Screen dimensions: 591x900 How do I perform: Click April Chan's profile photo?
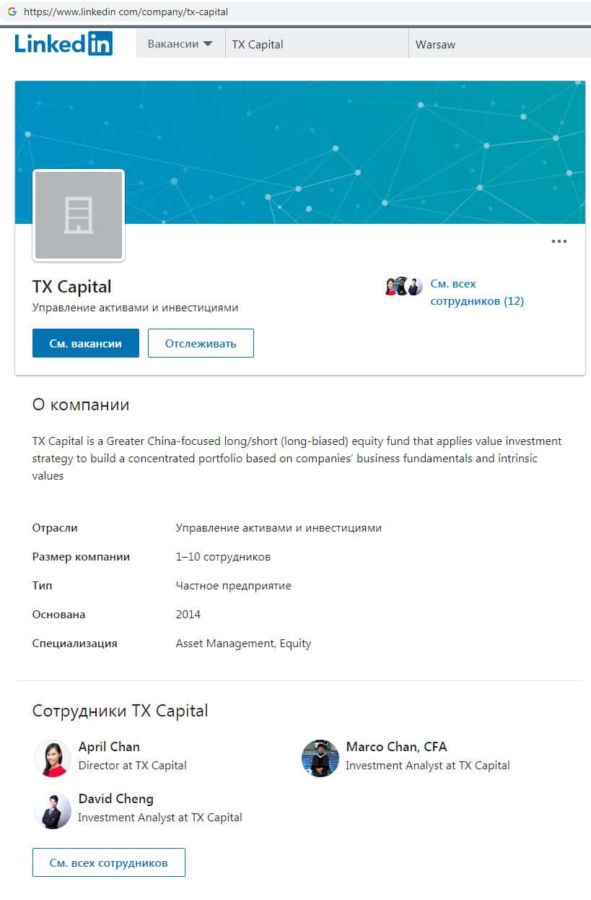click(52, 758)
